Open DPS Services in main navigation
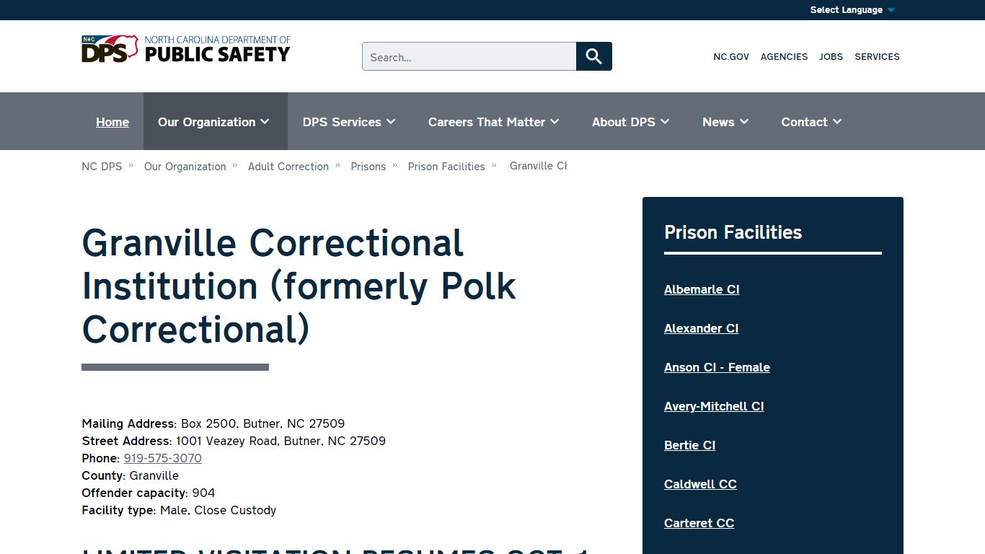The height and width of the screenshot is (554, 985). click(x=342, y=122)
